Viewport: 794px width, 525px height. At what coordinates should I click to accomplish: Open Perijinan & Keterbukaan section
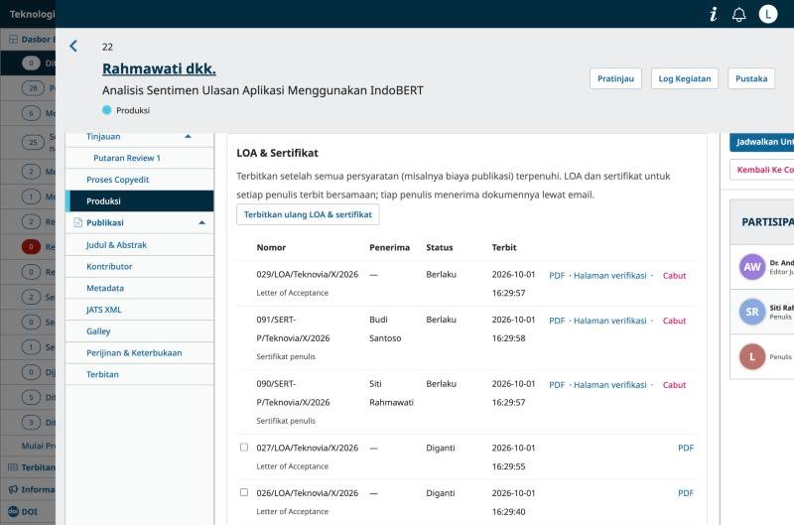tap(139, 353)
